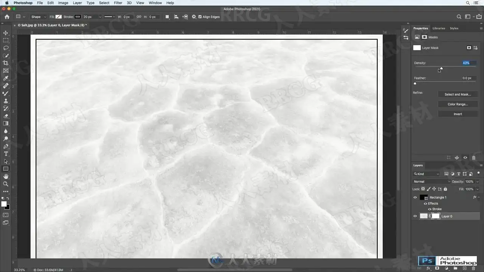The width and height of the screenshot is (484, 272).
Task: Select the Path Selection tool
Action: point(6,161)
